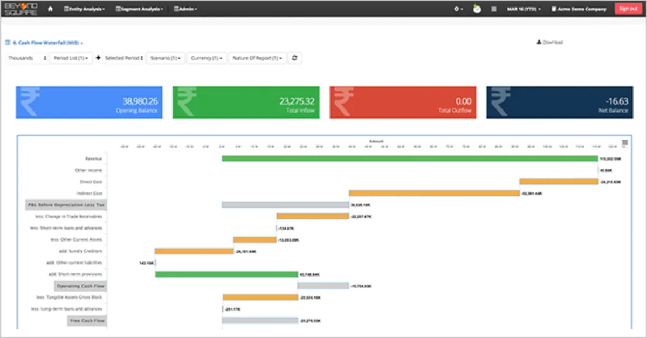Open the Entity Analysis menu

tap(84, 9)
